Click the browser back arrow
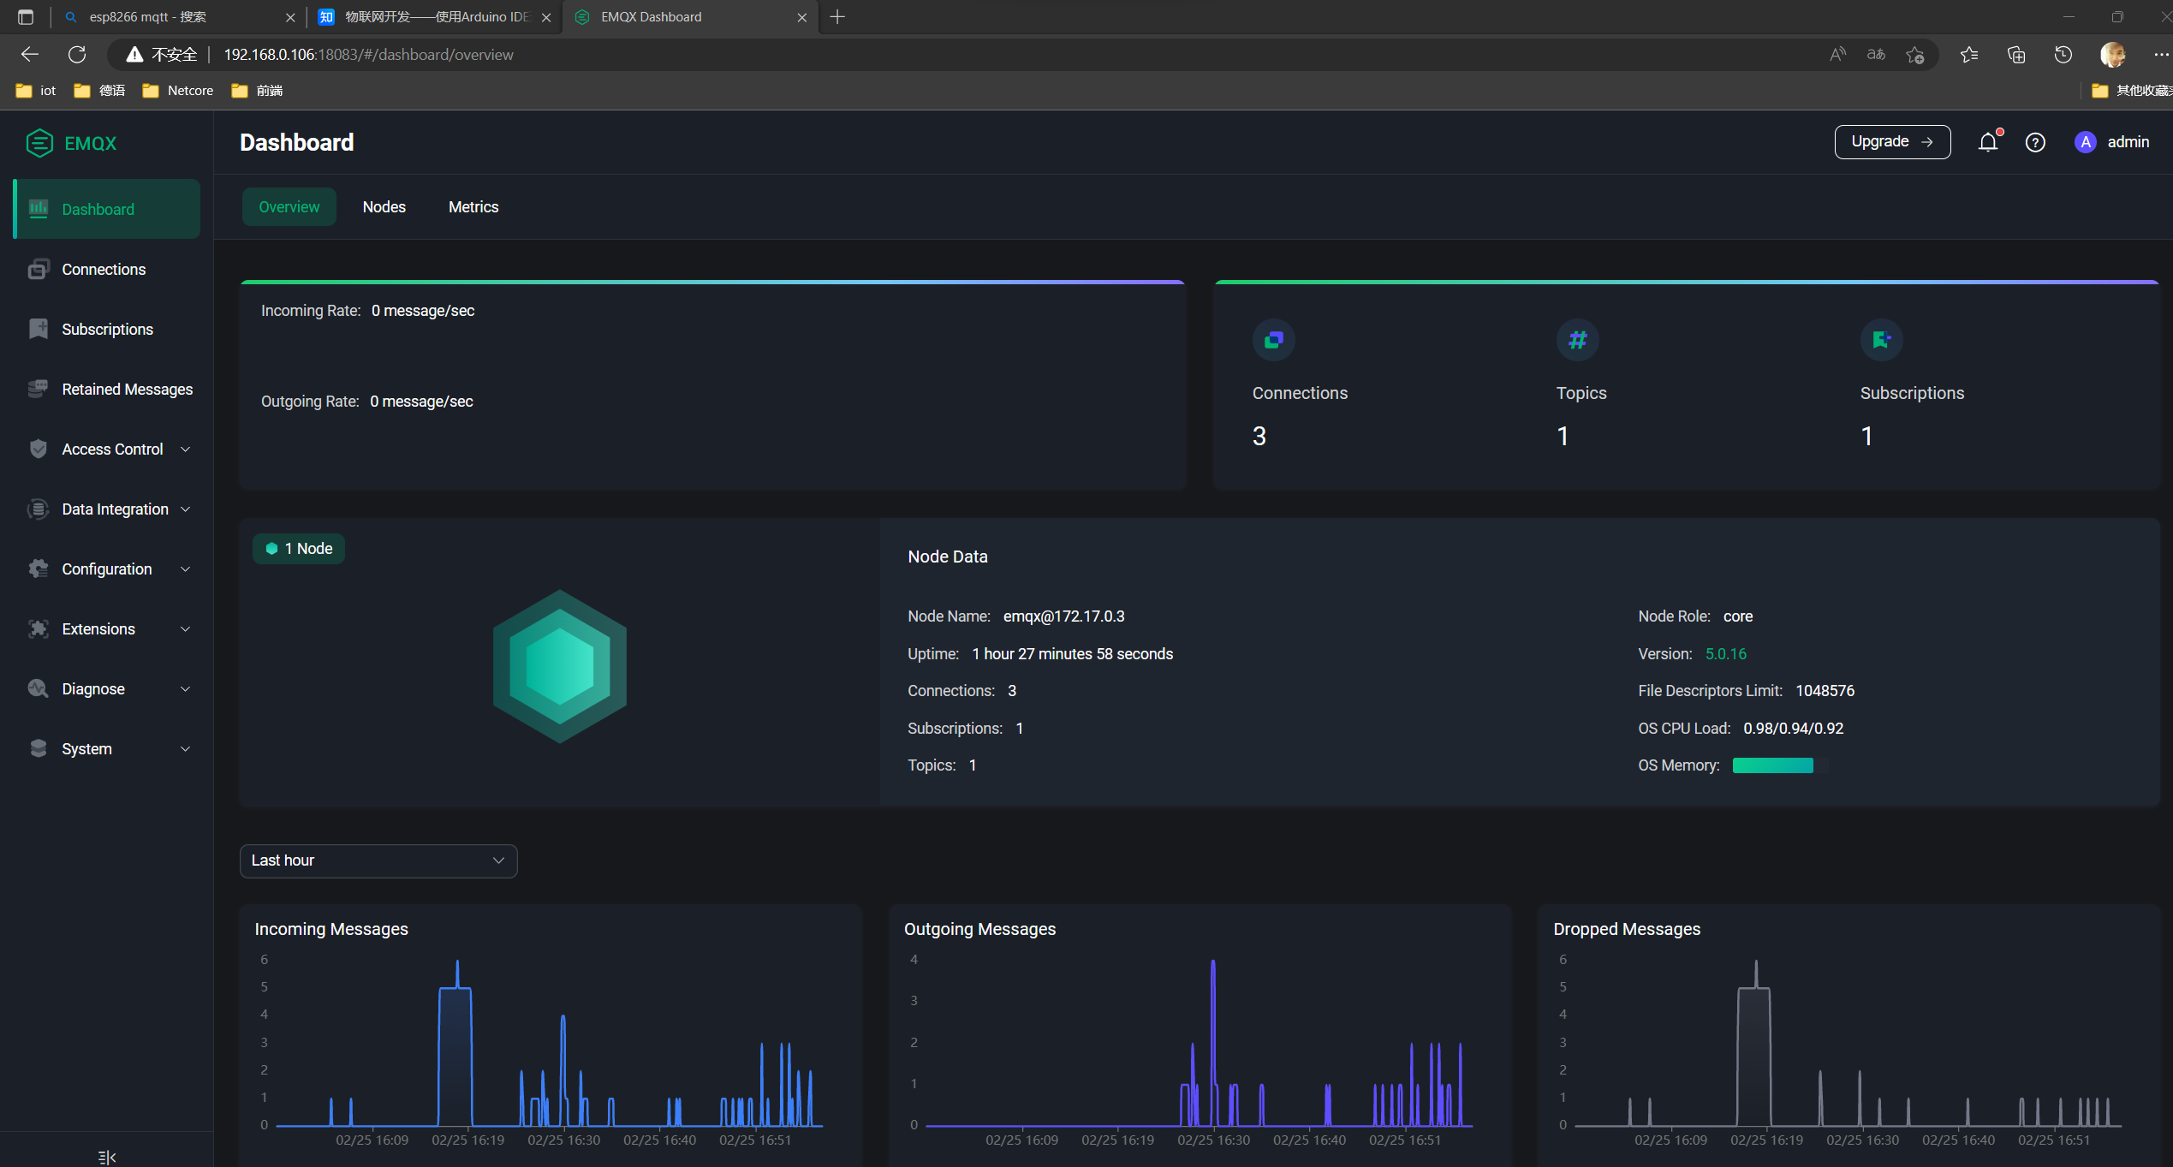Screen dimensions: 2173x1167 pyautogui.click(x=30, y=55)
